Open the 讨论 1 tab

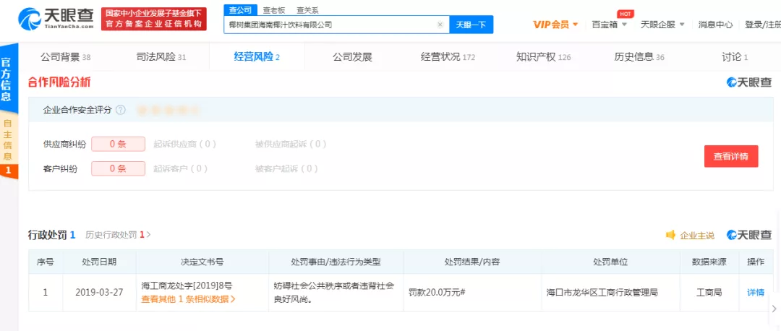click(x=735, y=57)
